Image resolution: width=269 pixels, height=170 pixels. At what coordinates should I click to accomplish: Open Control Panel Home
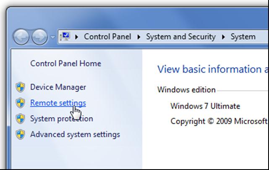[65, 64]
